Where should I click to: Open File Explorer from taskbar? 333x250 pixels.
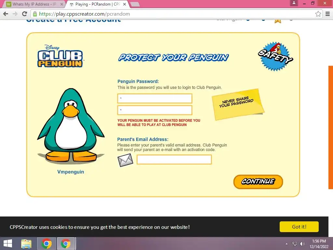[26, 243]
